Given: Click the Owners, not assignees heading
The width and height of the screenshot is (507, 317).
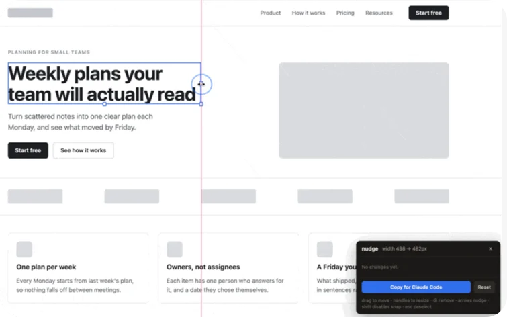Looking at the screenshot, I should pyautogui.click(x=203, y=267).
